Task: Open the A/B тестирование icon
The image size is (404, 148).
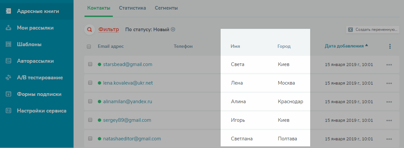Action: point(9,77)
